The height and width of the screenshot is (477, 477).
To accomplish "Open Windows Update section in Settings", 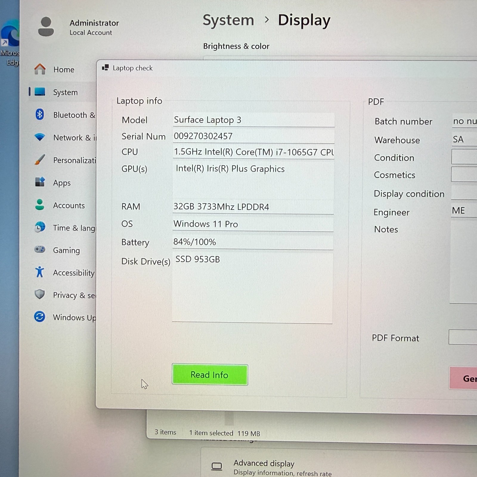I will 75,318.
